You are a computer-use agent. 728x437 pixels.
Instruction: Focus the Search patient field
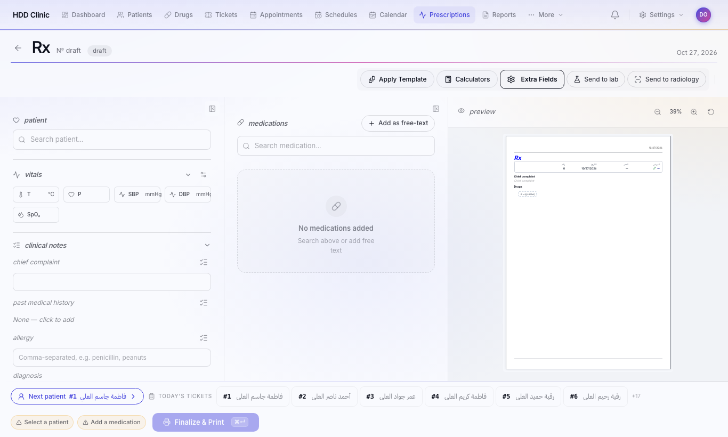pyautogui.click(x=112, y=140)
